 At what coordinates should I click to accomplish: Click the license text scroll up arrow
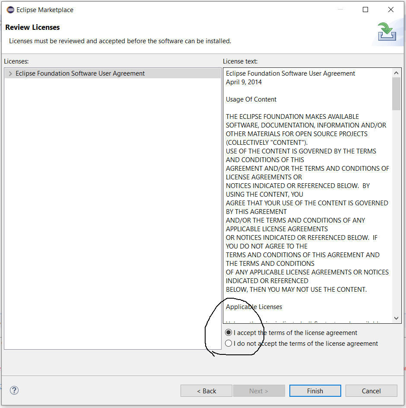(396, 73)
